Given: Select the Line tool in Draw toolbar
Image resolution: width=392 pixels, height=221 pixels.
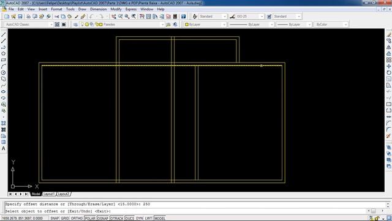Looking at the screenshot, I should [4, 34].
